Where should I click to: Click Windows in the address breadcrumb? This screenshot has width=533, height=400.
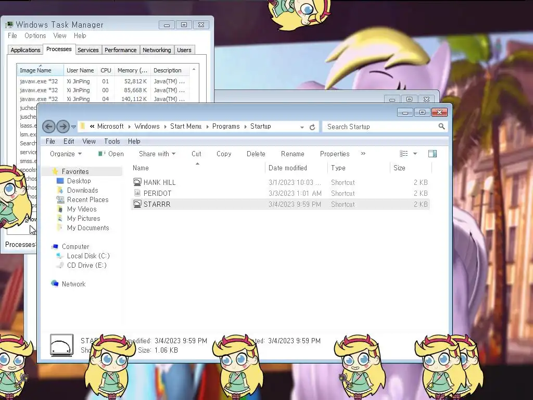147,126
